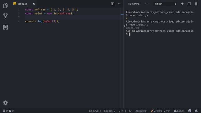Click the '2.4 hrs | 2 min' time tracker
This screenshot has height=113, width=201.
(160, 111)
